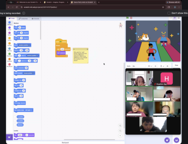The height and width of the screenshot is (144, 188).
Task: Click the browser address bar URL
Action: tap(41, 7)
